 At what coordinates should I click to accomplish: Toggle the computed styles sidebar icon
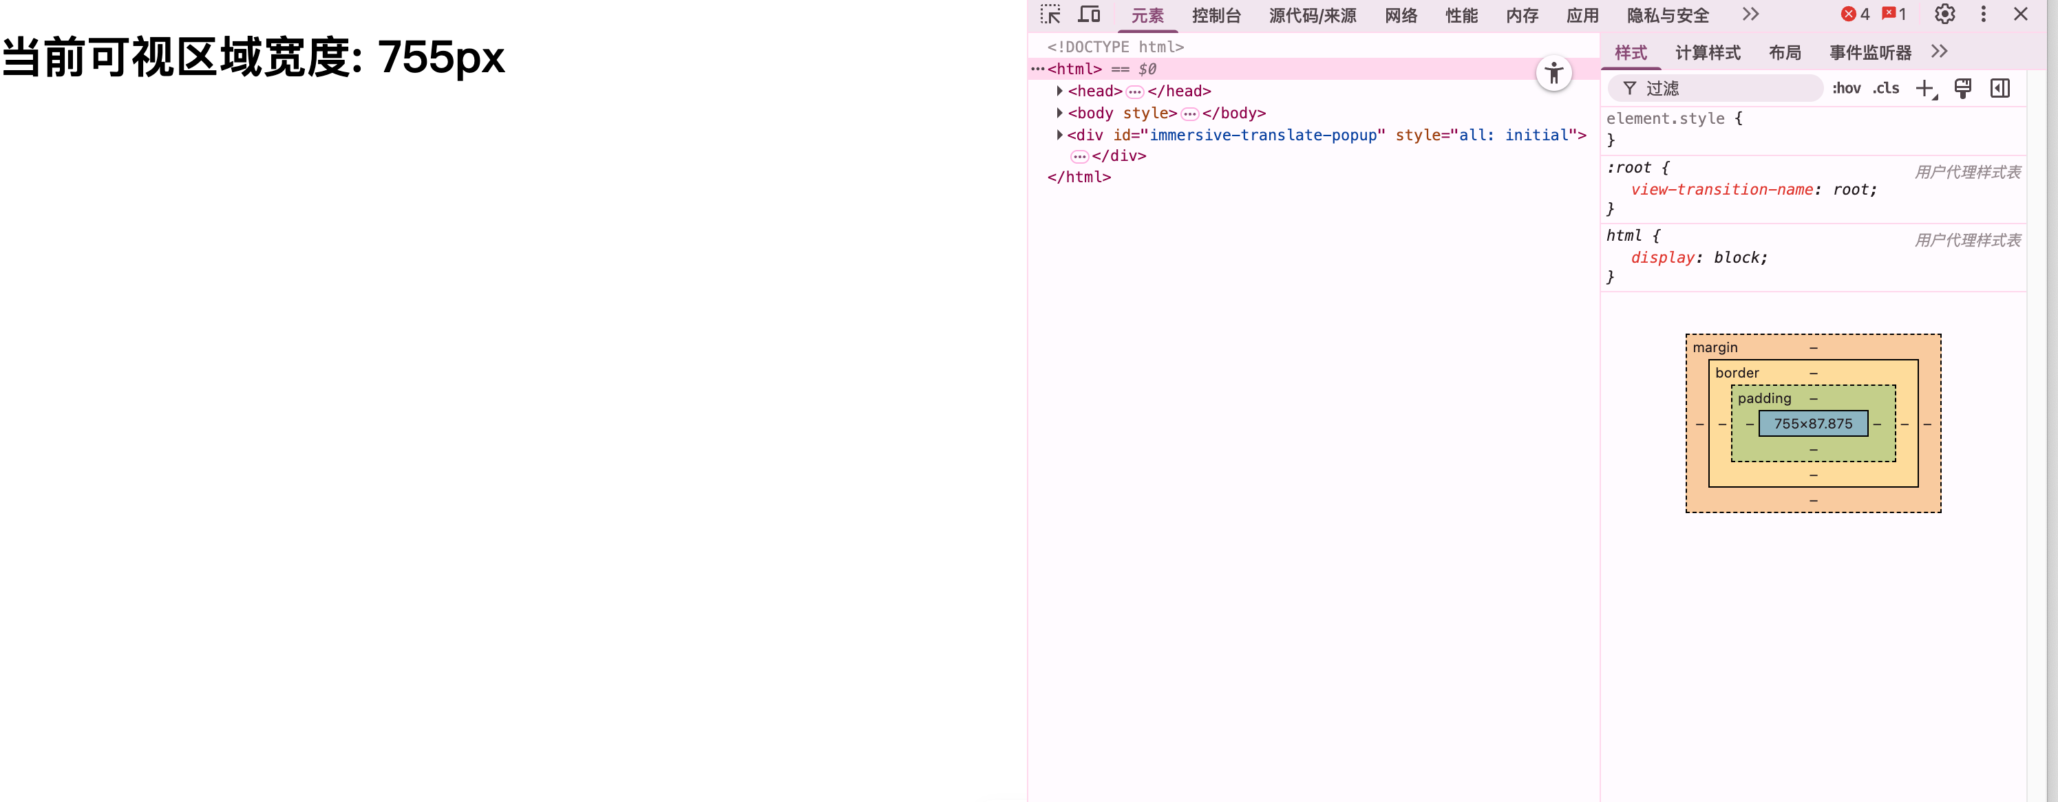(1999, 89)
